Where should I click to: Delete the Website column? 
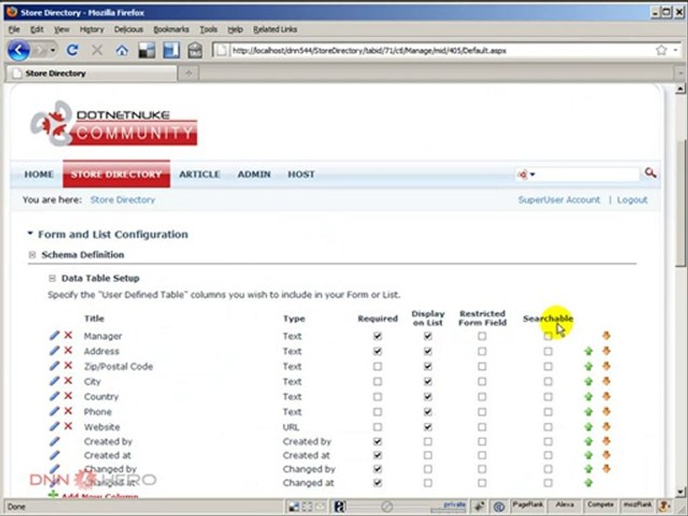pyautogui.click(x=68, y=426)
